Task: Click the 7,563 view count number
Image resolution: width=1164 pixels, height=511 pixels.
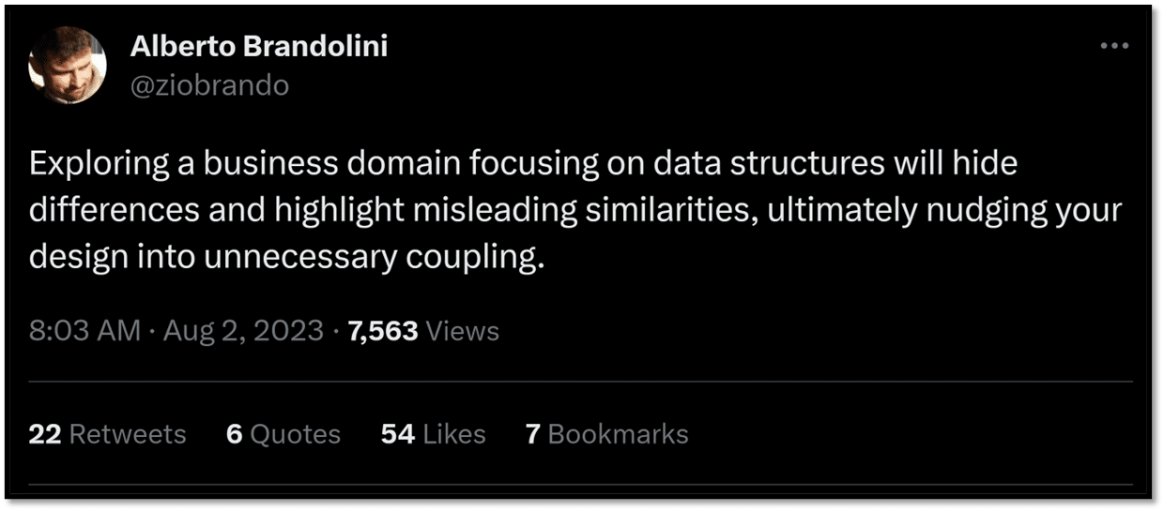Action: [x=382, y=331]
